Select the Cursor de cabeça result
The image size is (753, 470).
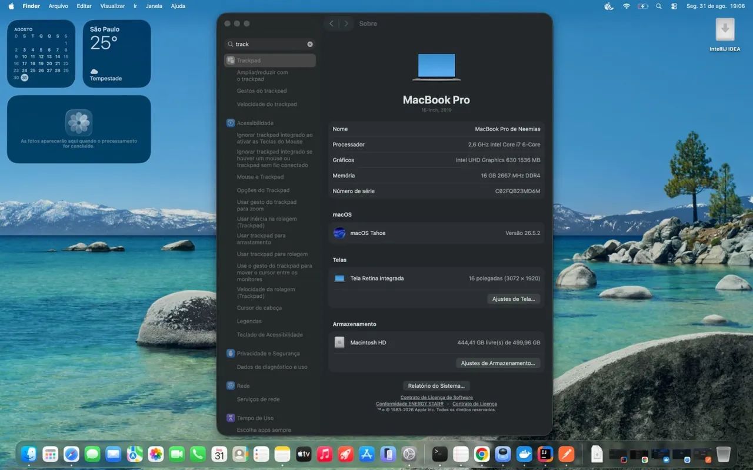point(259,308)
